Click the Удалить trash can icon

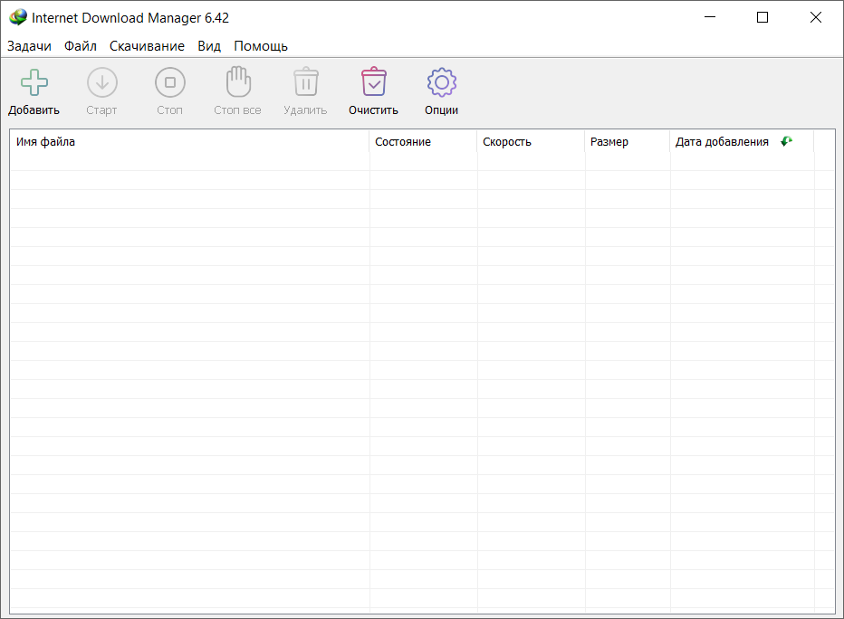point(305,83)
